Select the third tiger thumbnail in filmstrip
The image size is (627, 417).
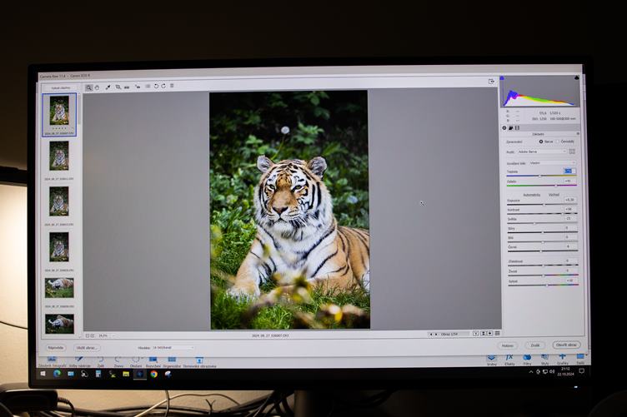(59, 201)
